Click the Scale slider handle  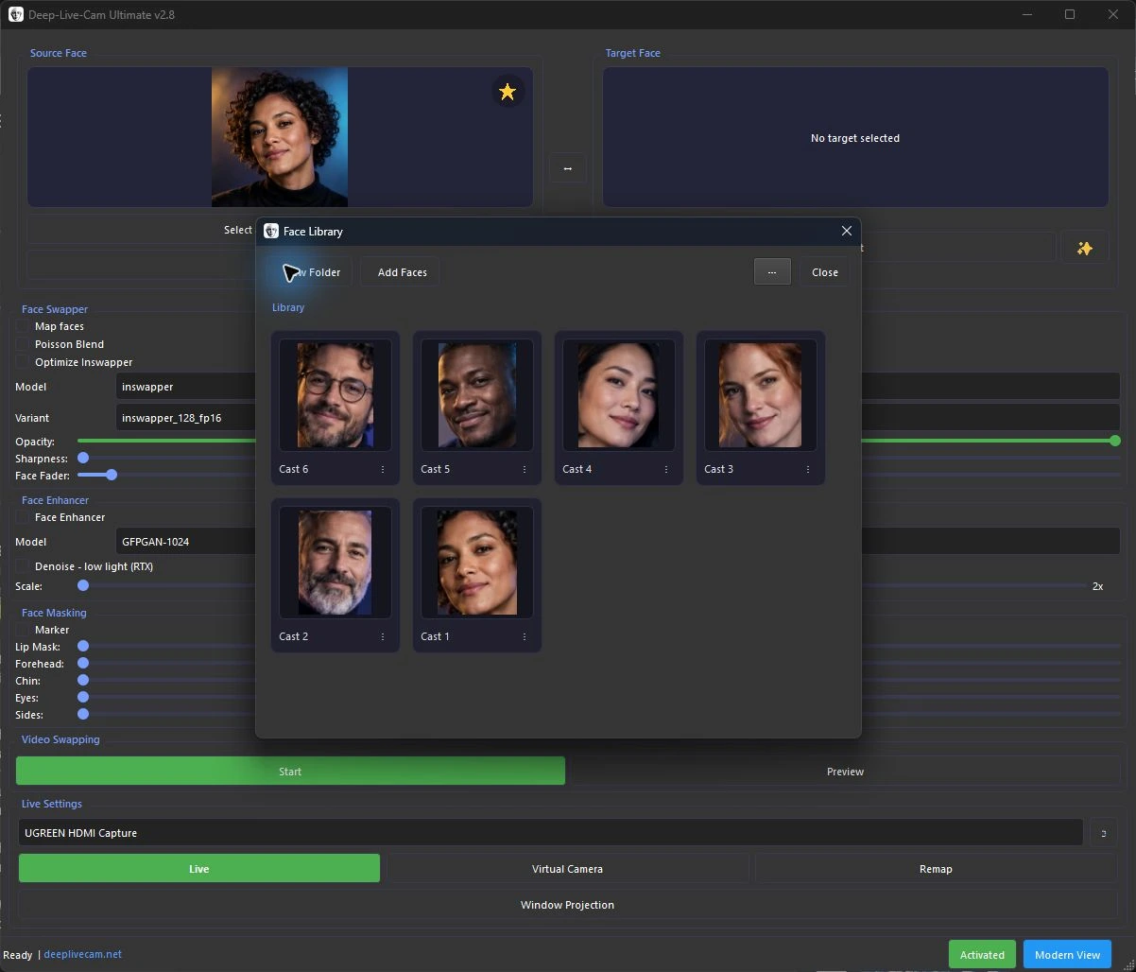click(83, 586)
